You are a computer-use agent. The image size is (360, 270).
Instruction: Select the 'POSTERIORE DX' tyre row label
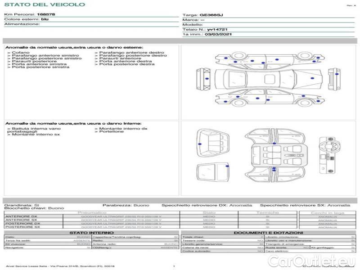[22, 223]
